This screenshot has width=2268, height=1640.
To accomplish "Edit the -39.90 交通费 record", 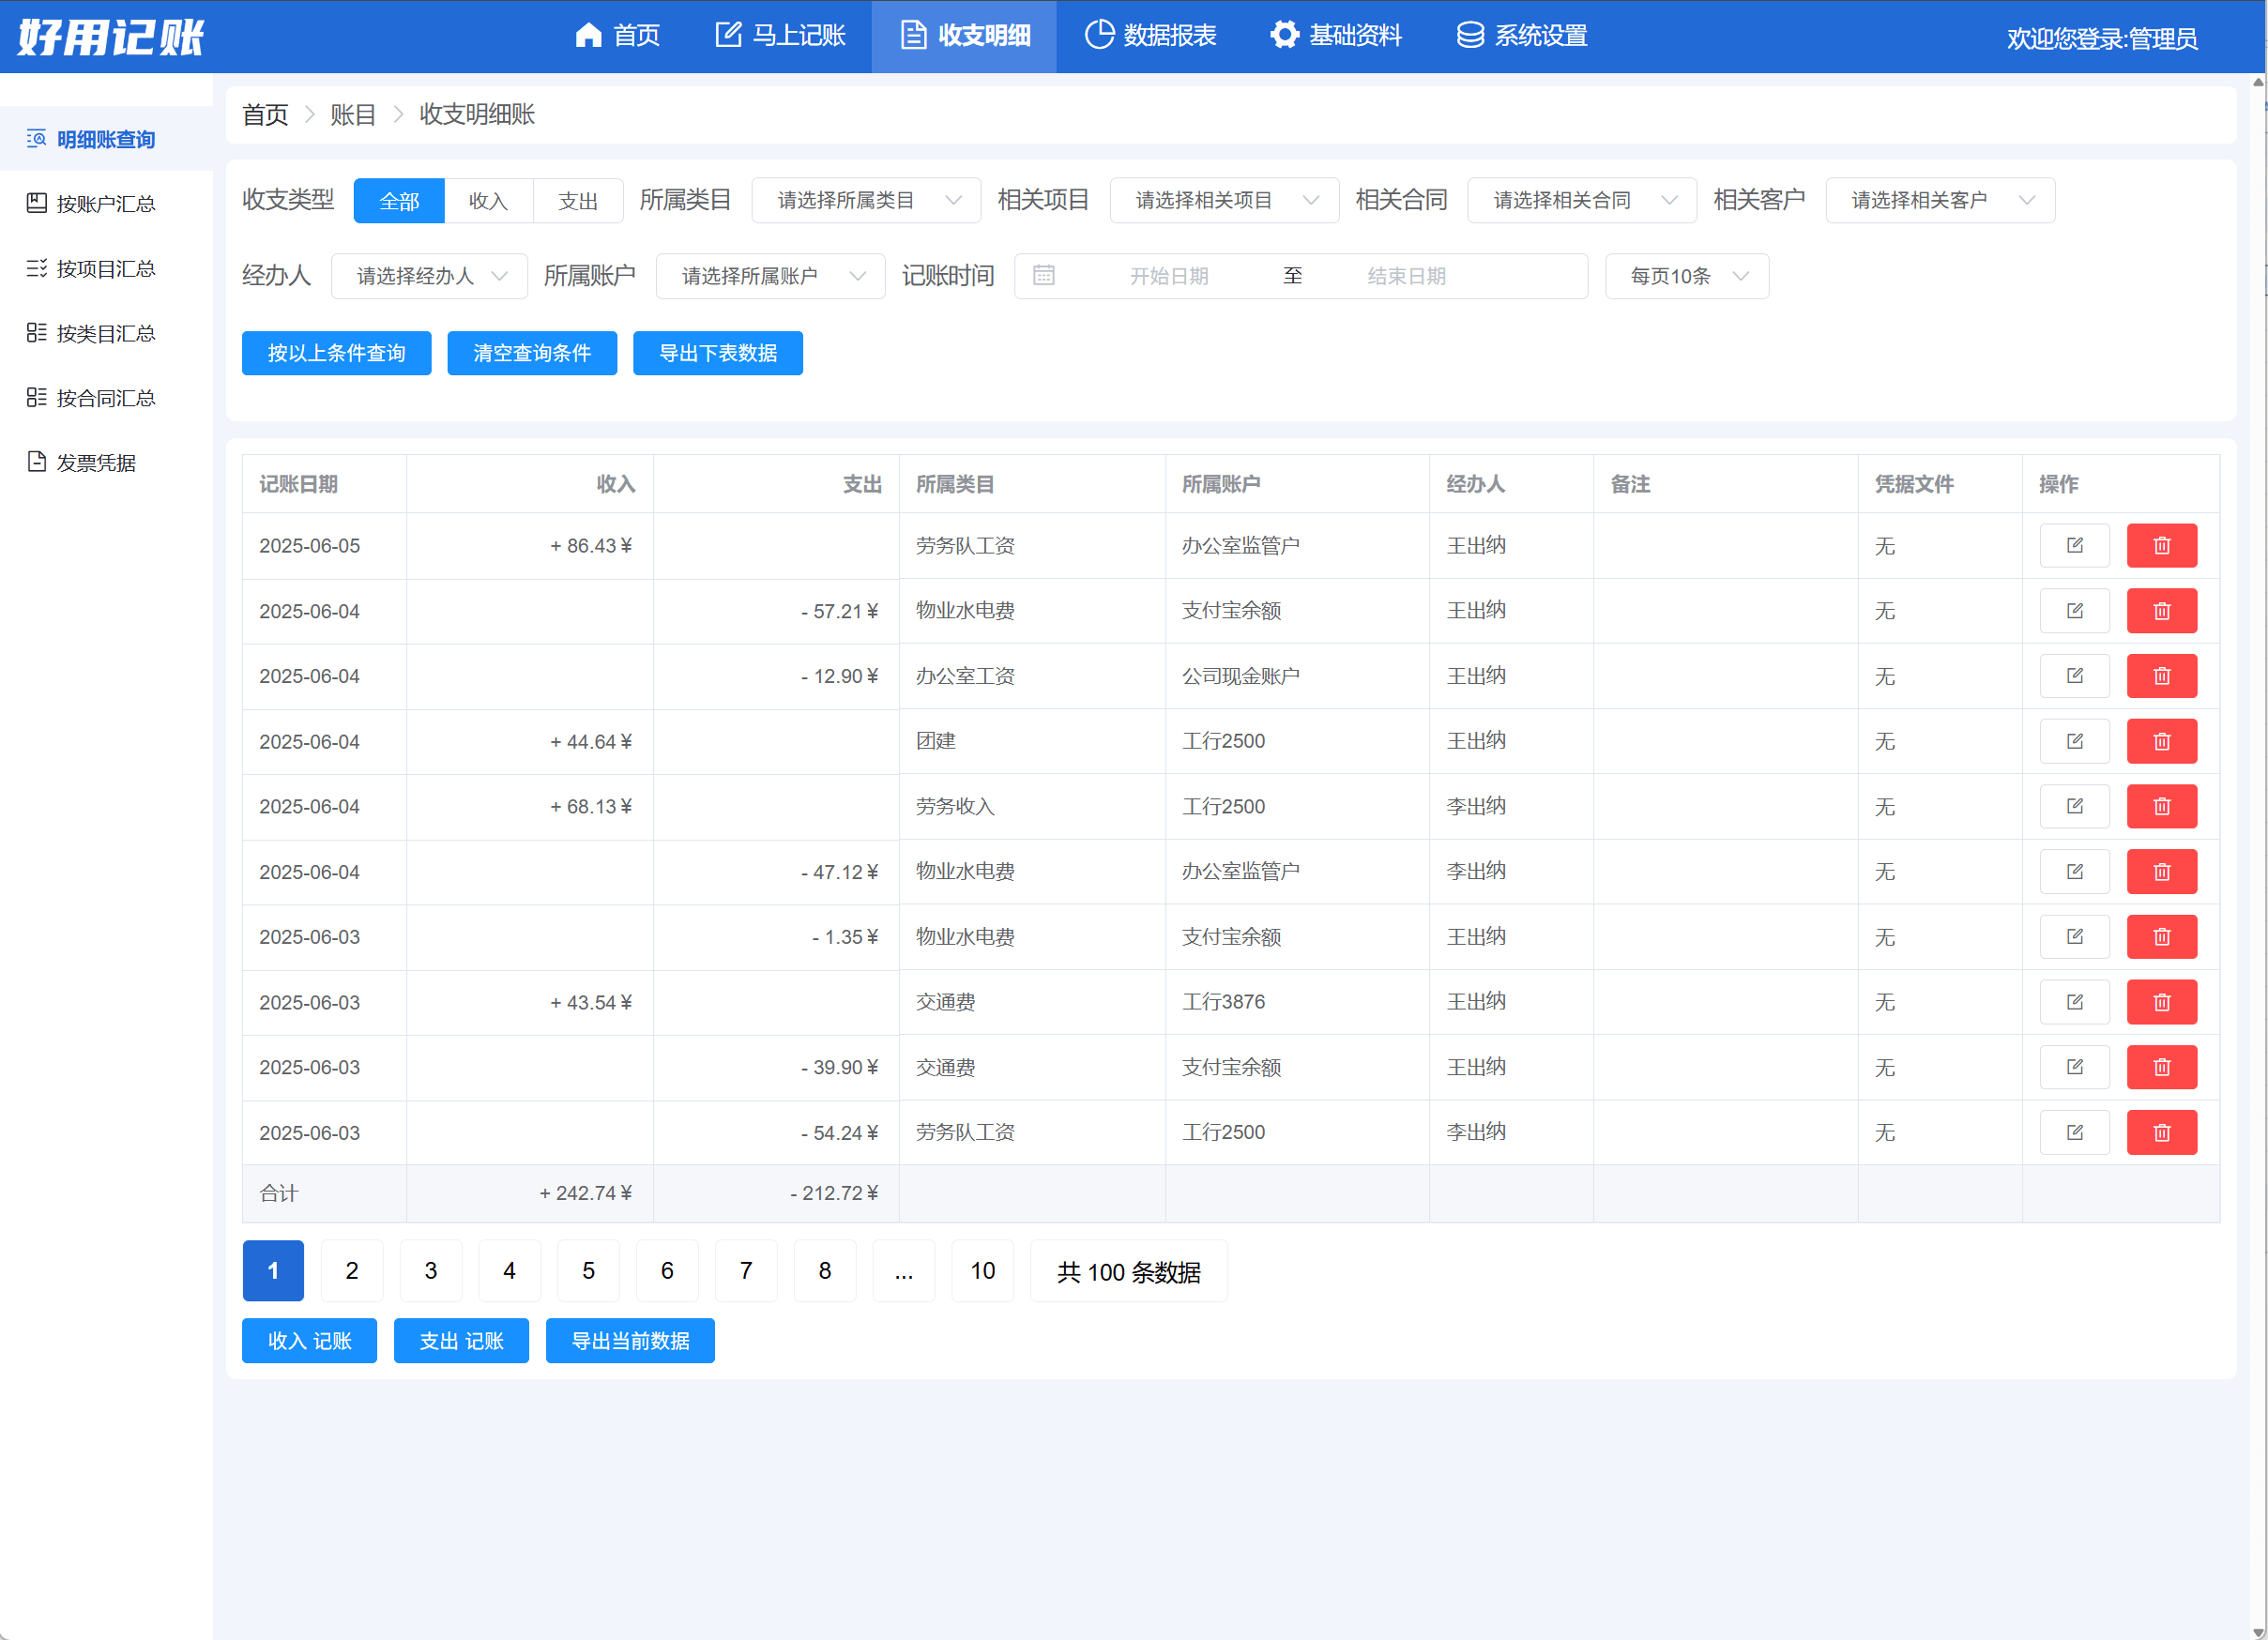I will 2074,1067.
